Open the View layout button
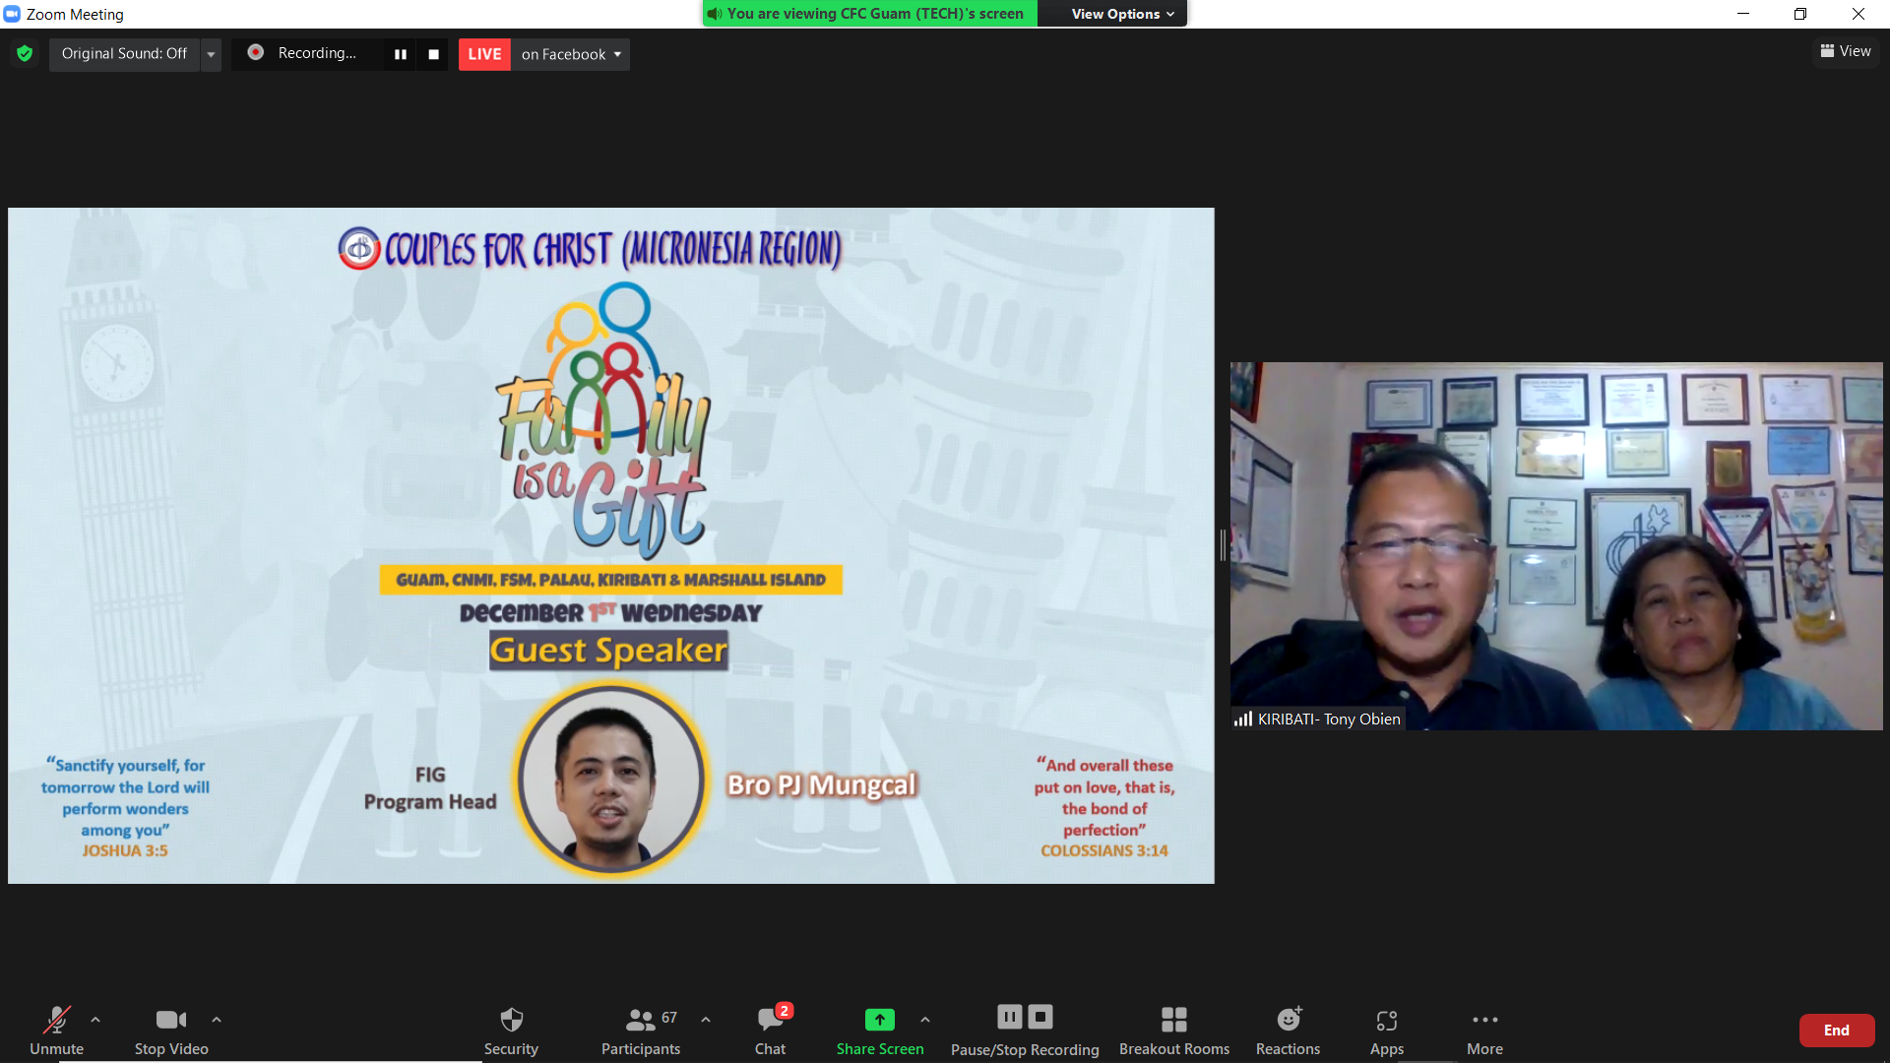Screen dimensions: 1890x1063 [x=1846, y=51]
